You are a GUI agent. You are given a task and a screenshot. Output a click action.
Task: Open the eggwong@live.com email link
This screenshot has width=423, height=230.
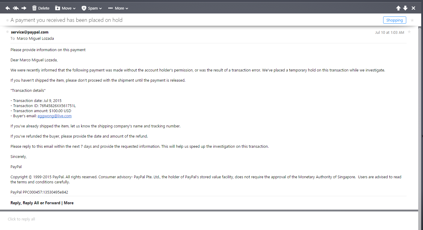tap(55, 116)
